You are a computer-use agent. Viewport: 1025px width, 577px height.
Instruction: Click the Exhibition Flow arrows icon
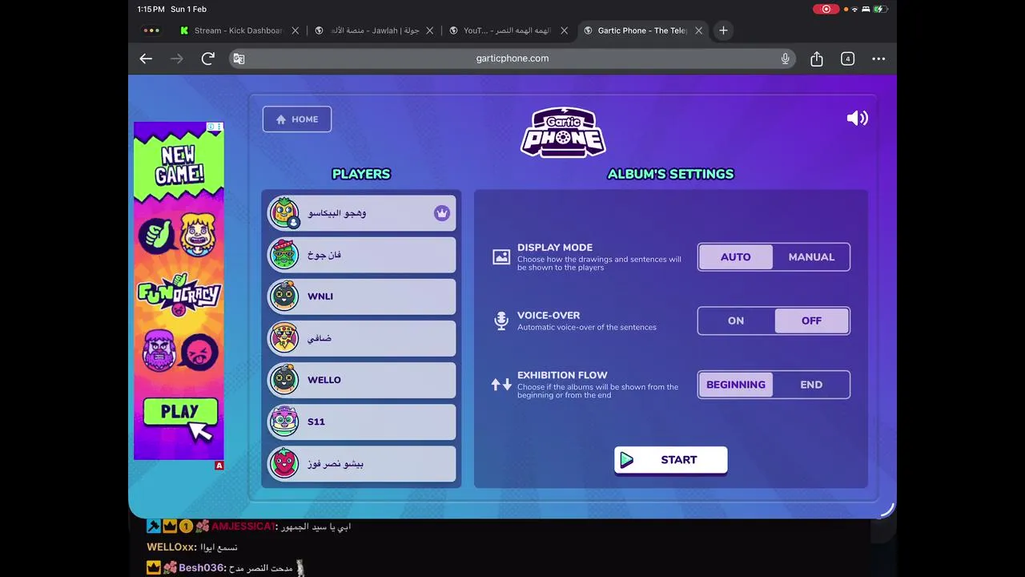point(501,385)
